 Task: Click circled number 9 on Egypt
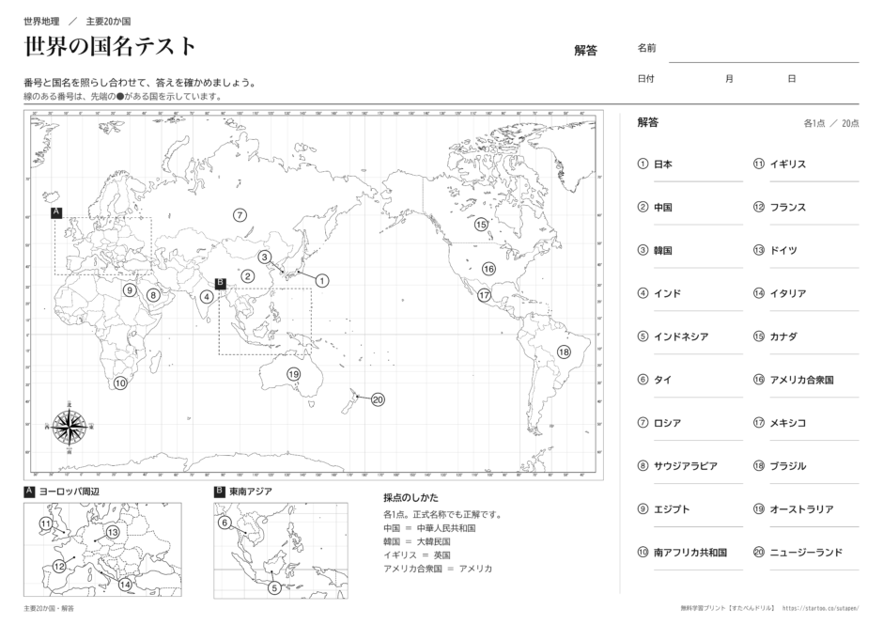click(130, 290)
